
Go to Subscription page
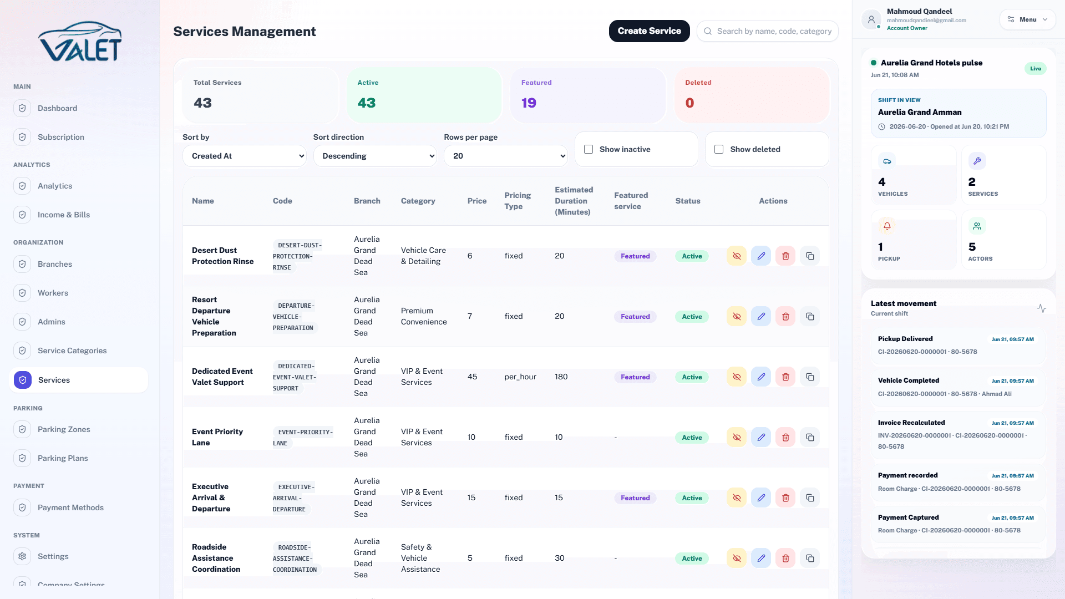(x=79, y=137)
